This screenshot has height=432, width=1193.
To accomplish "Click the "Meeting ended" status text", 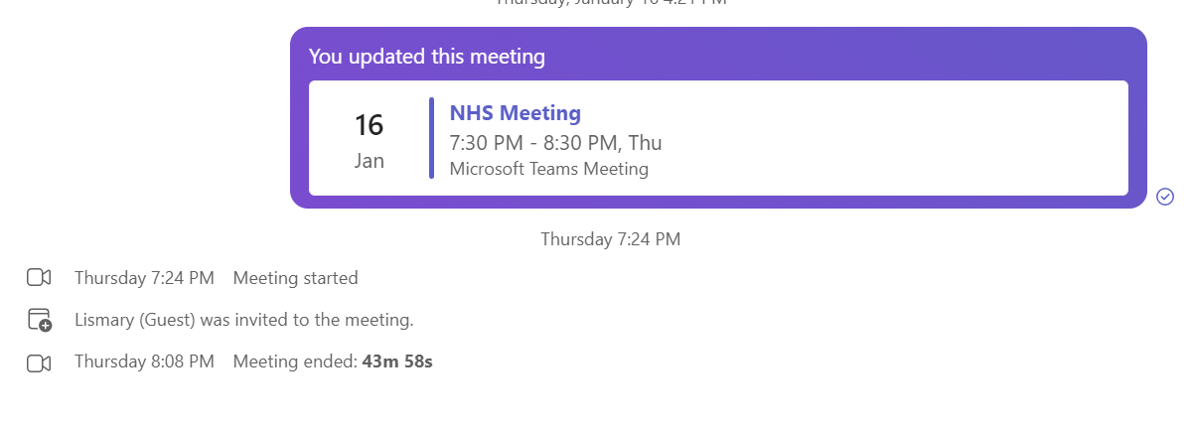I will click(295, 361).
